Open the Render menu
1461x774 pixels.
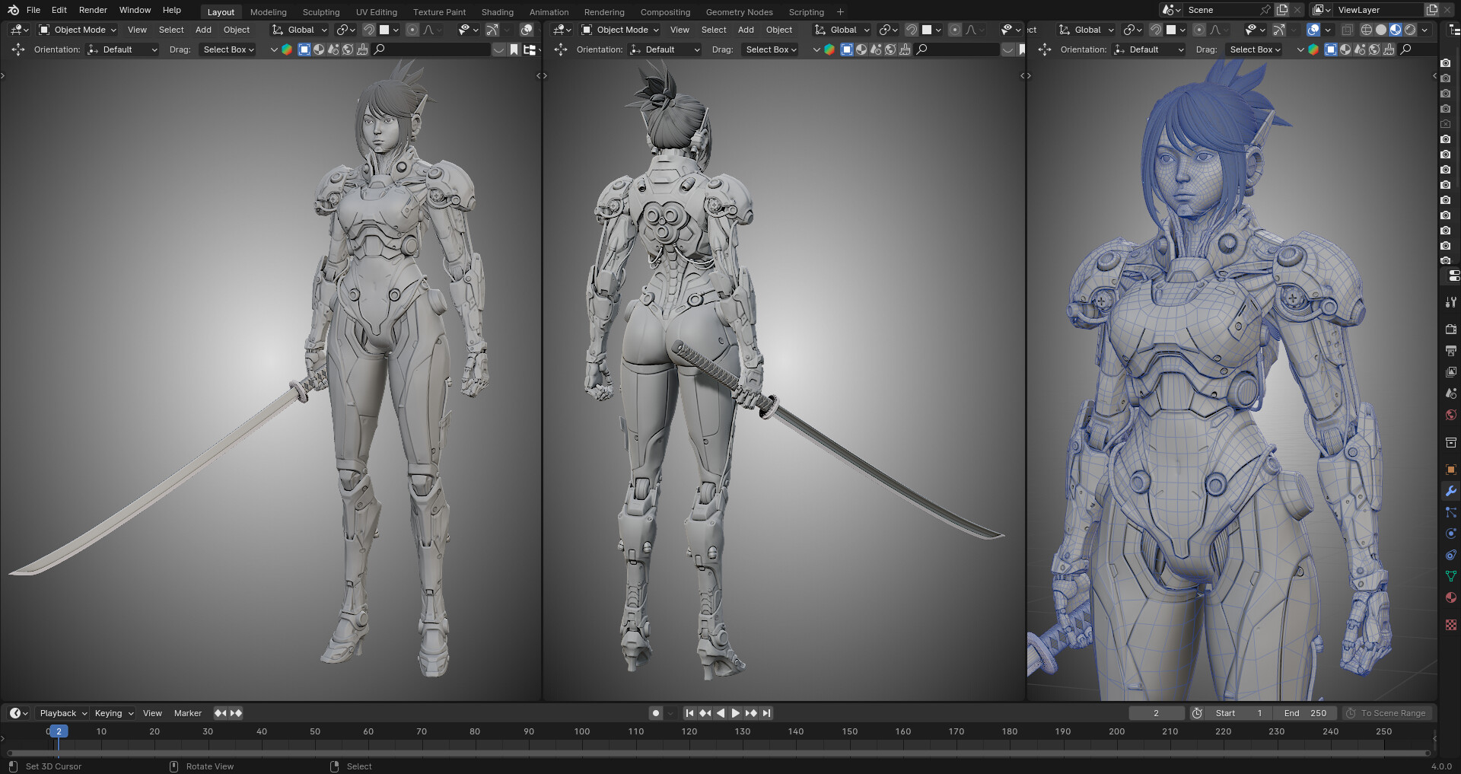click(x=93, y=10)
